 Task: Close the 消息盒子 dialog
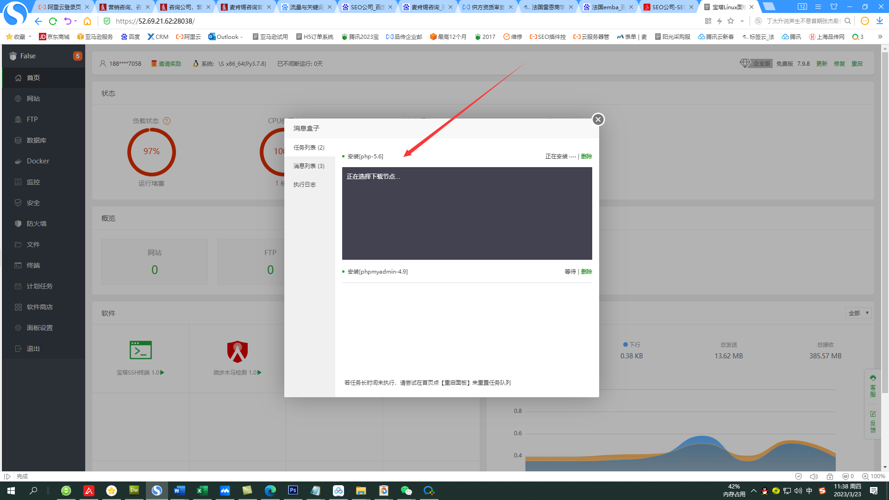pyautogui.click(x=598, y=119)
